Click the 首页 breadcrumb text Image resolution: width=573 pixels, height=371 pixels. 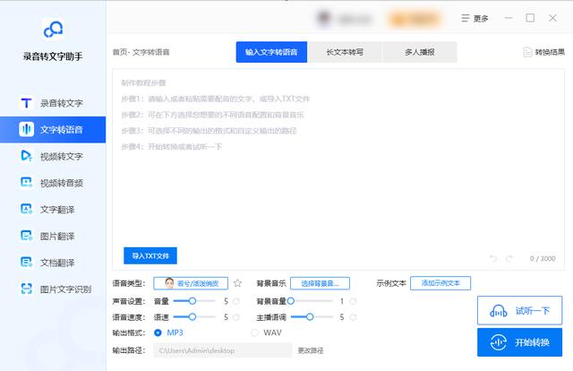coord(120,52)
